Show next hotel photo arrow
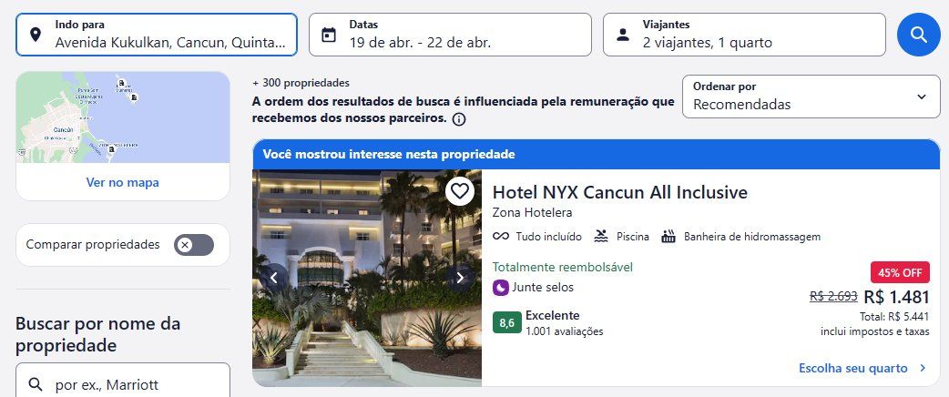The height and width of the screenshot is (397, 949). (x=460, y=278)
